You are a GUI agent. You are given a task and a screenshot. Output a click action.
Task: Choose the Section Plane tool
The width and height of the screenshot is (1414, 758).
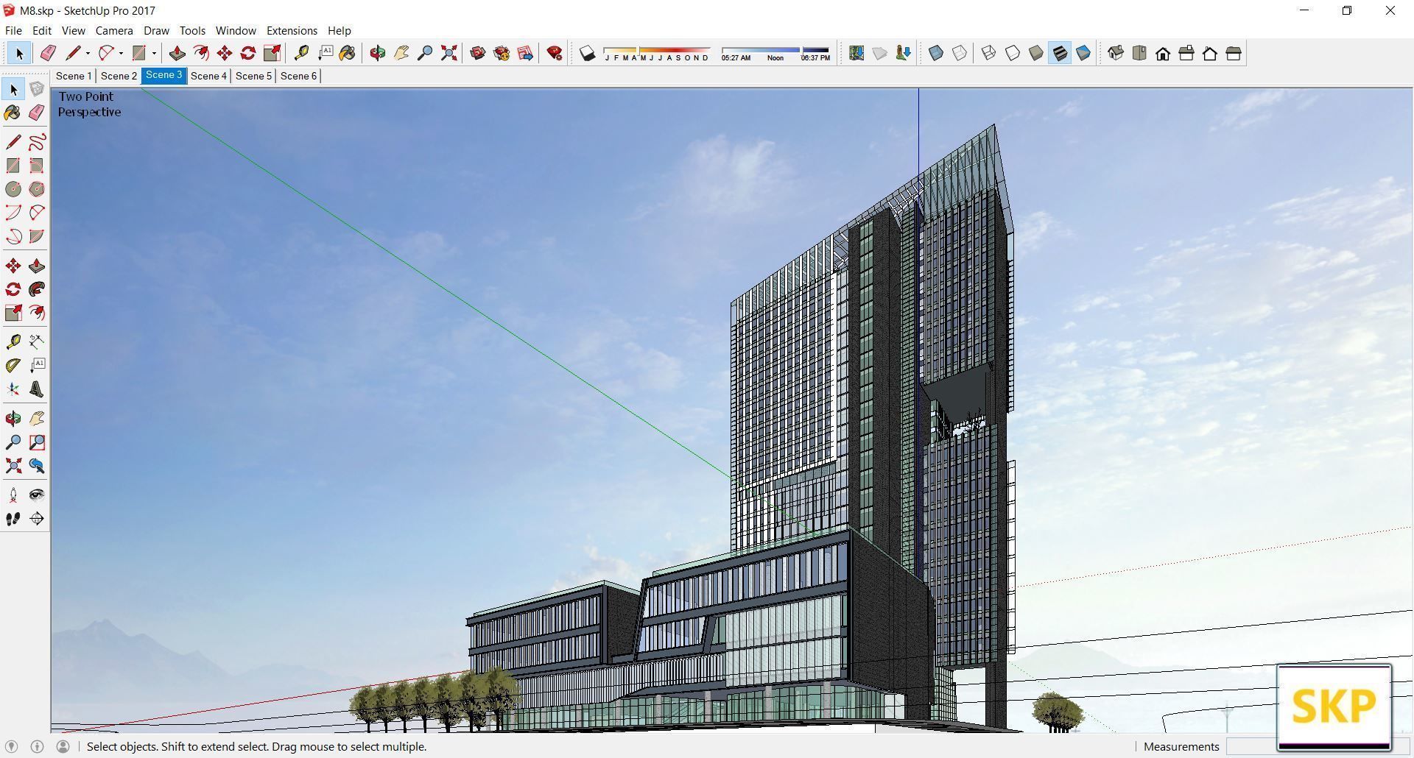click(x=37, y=519)
